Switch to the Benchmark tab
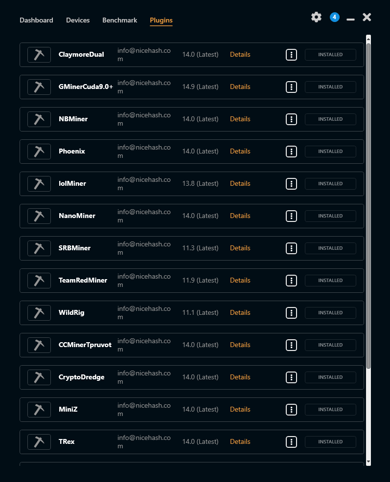 click(120, 21)
